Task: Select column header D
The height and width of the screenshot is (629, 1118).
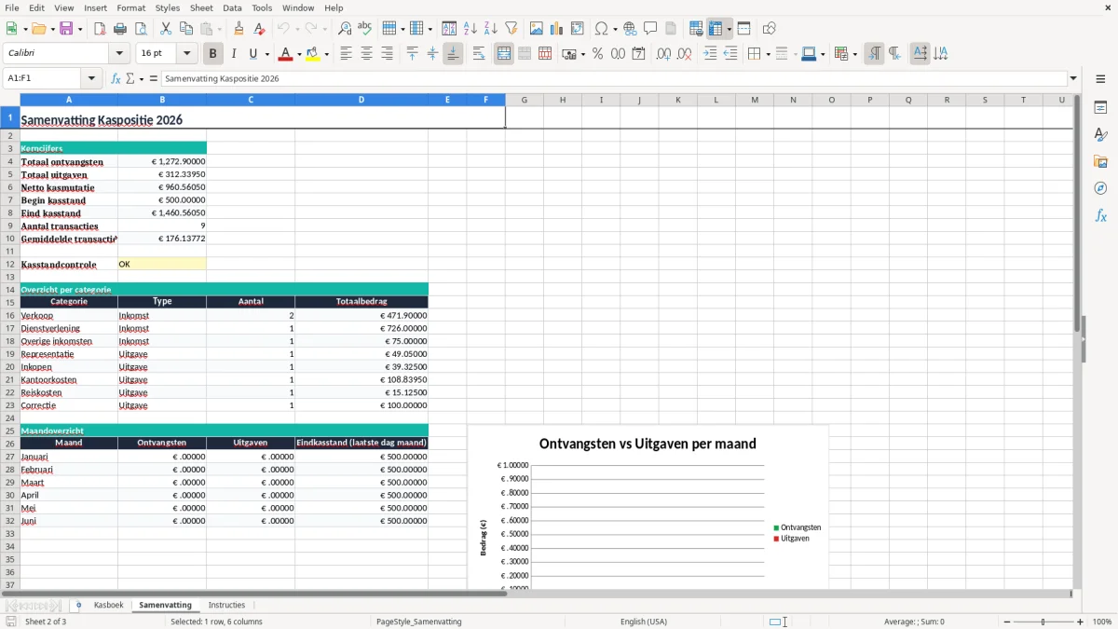Action: [361, 100]
